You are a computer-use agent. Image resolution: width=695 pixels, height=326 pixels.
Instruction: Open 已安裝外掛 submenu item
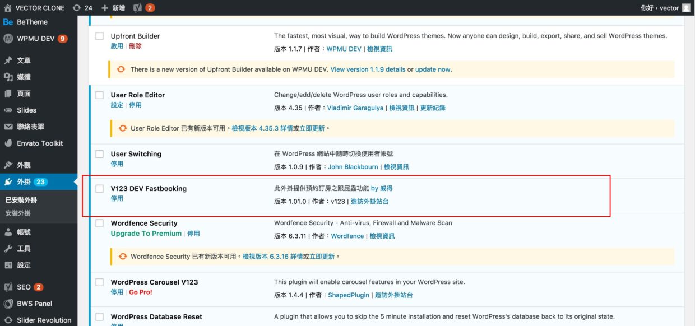(x=21, y=200)
